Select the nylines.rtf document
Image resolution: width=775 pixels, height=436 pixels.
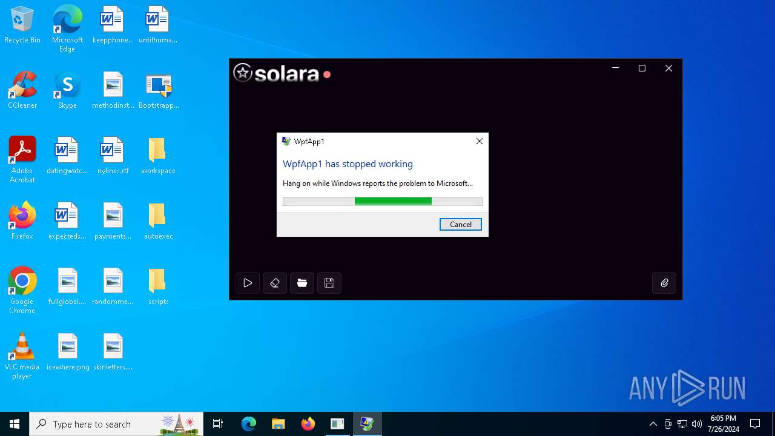click(x=113, y=156)
